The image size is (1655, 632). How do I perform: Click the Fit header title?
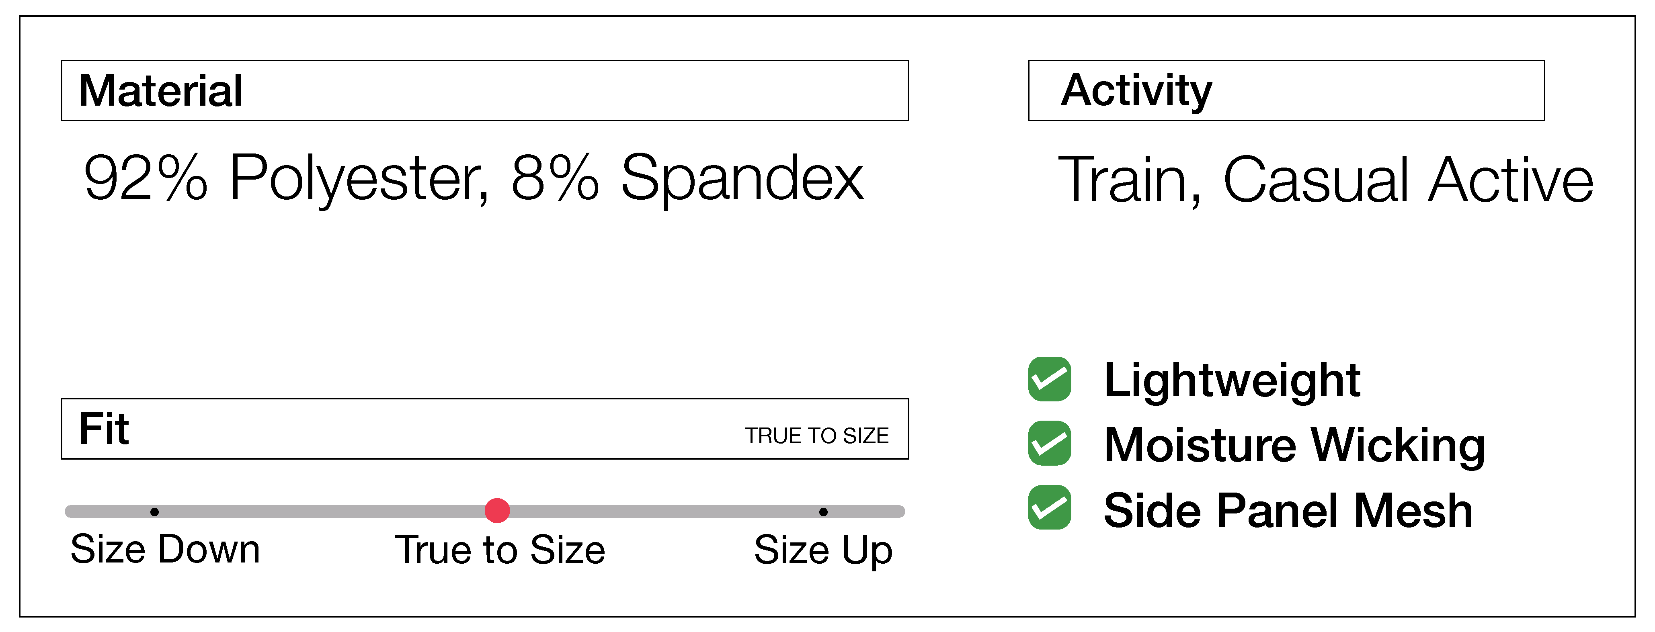[104, 429]
